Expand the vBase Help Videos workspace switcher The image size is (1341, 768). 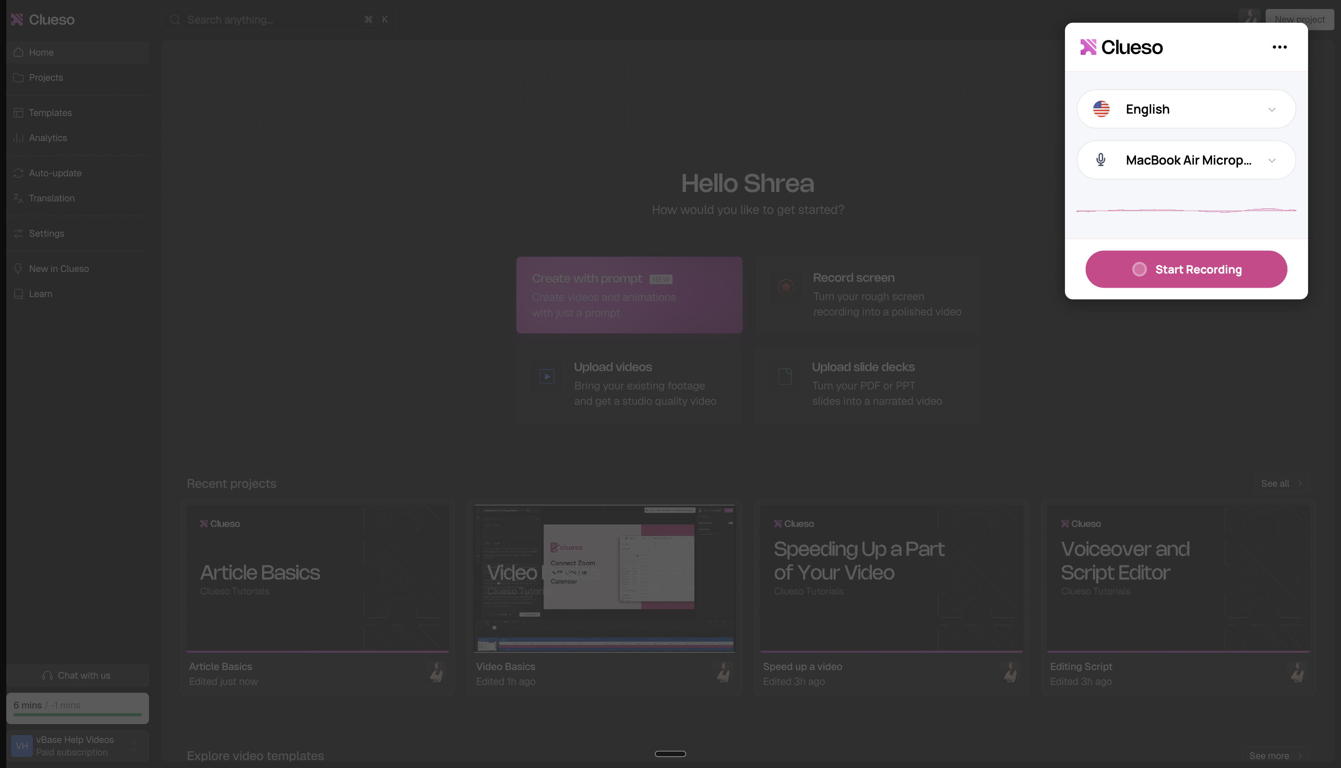[x=78, y=746]
